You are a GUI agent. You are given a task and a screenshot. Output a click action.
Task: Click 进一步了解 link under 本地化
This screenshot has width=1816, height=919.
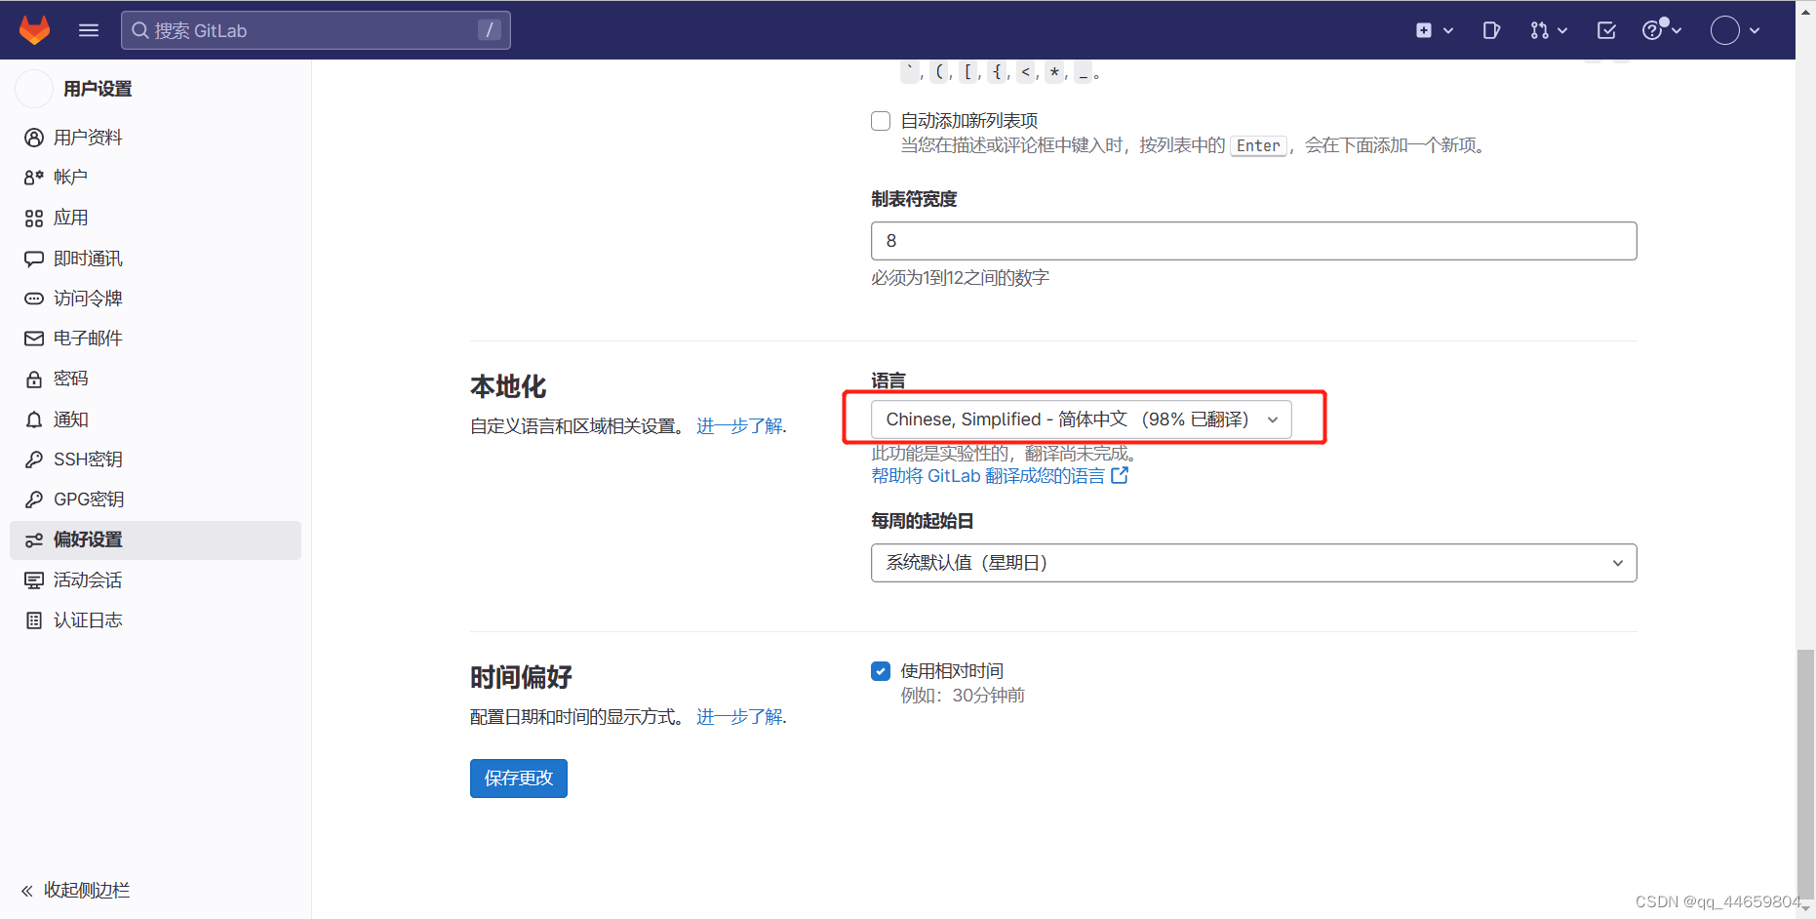tap(739, 426)
